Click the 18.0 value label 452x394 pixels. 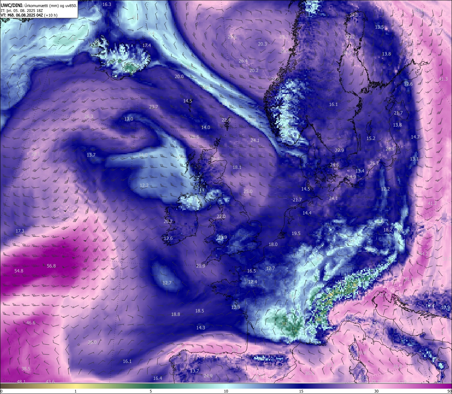point(273,245)
